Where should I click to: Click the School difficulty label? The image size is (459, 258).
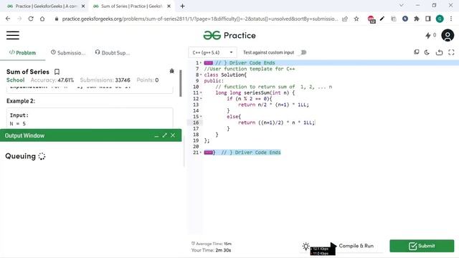pos(15,80)
